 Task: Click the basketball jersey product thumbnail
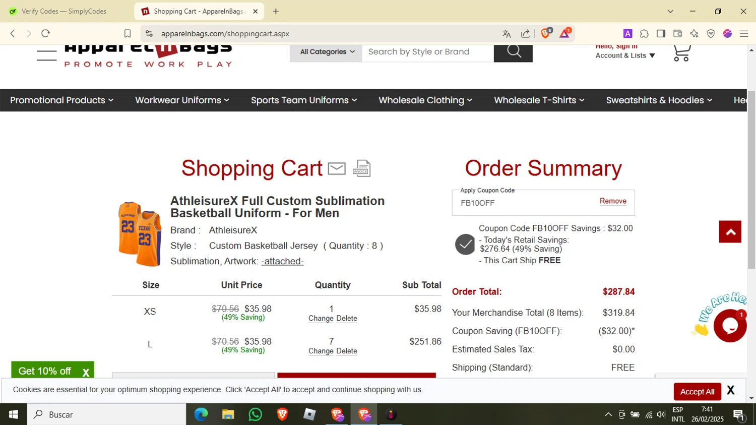tap(140, 234)
